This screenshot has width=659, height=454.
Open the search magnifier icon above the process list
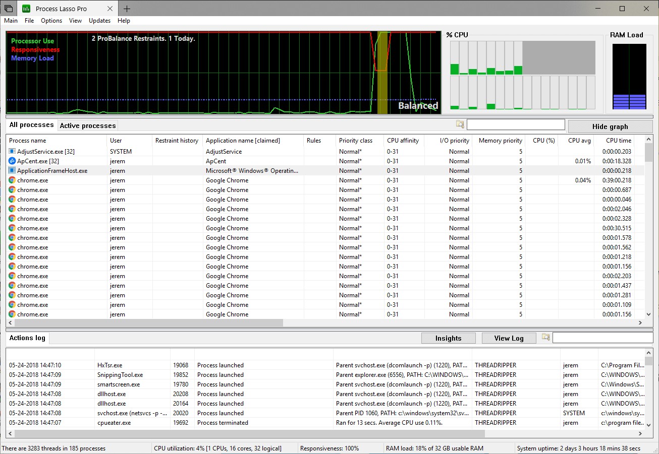click(x=460, y=124)
